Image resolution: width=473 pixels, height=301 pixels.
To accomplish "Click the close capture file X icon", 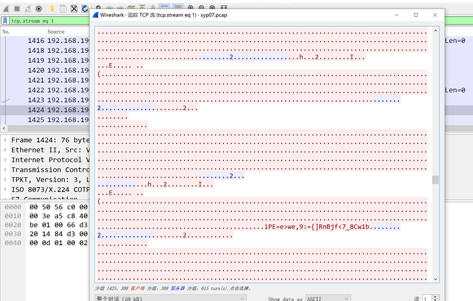I will pyautogui.click(x=74, y=9).
